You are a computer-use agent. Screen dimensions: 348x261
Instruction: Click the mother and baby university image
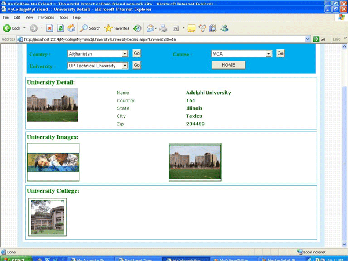pyautogui.click(x=53, y=162)
